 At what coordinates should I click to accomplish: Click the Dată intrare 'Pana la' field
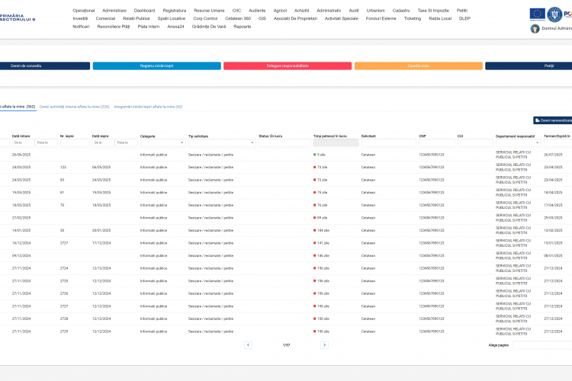tap(46, 143)
